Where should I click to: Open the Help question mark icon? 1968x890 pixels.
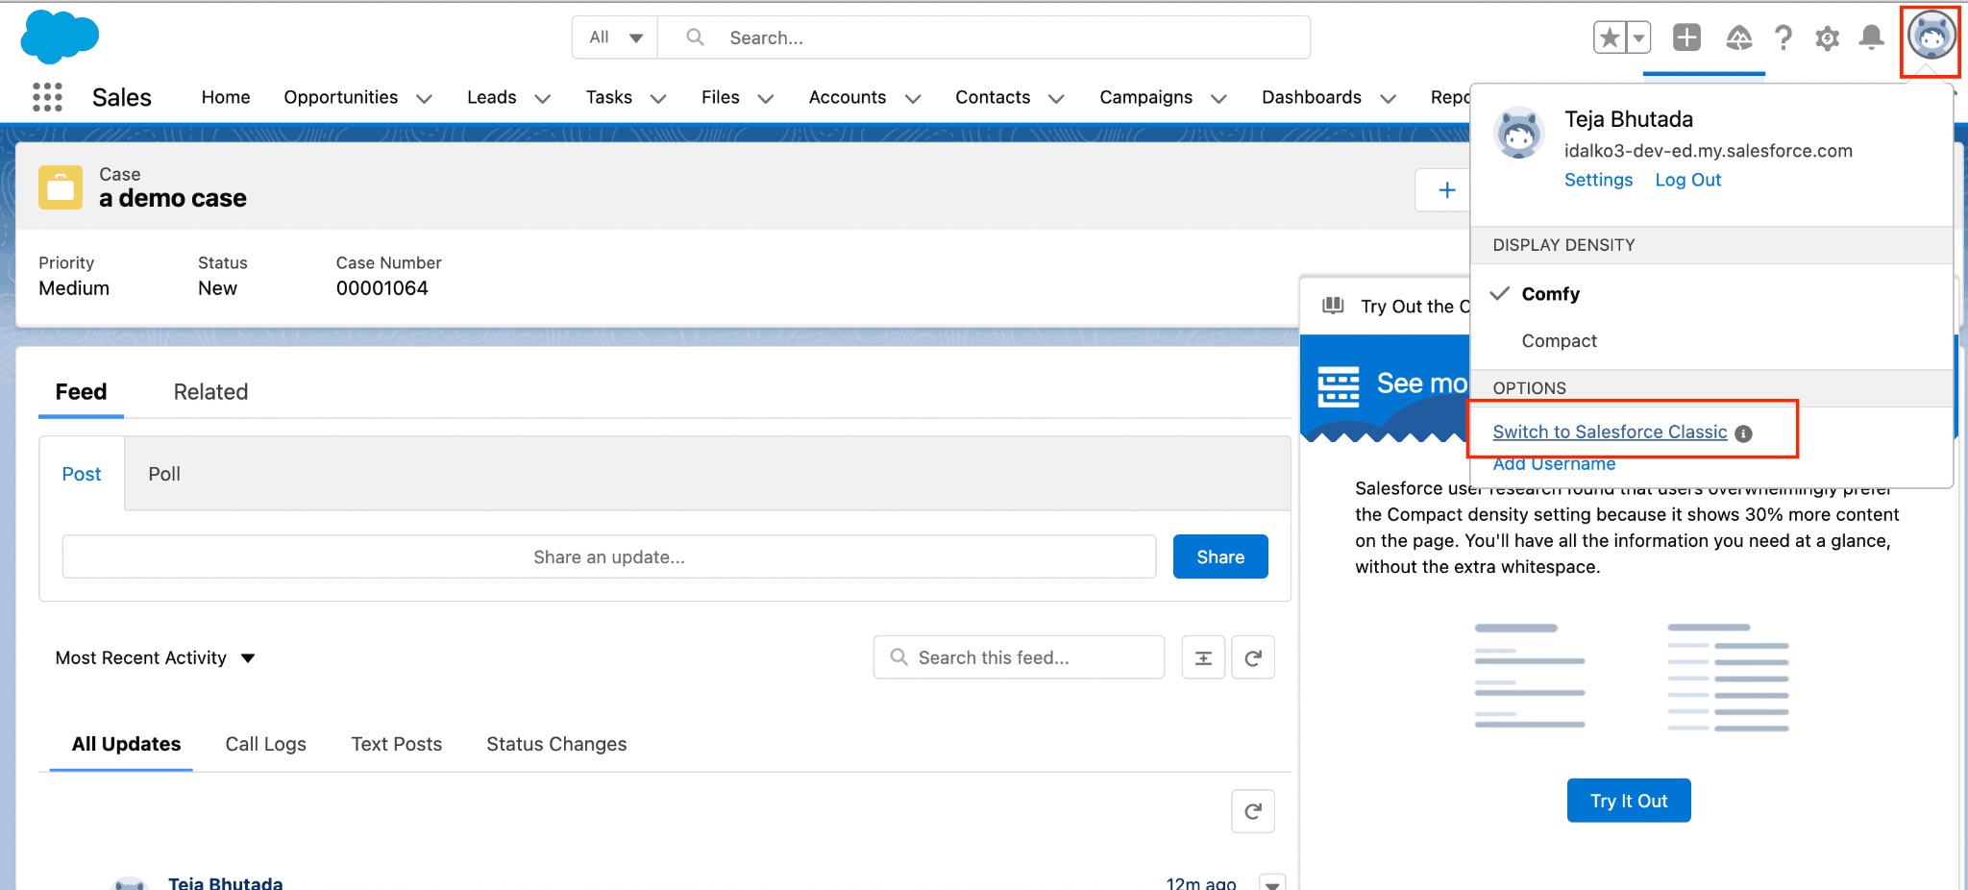[x=1783, y=37]
